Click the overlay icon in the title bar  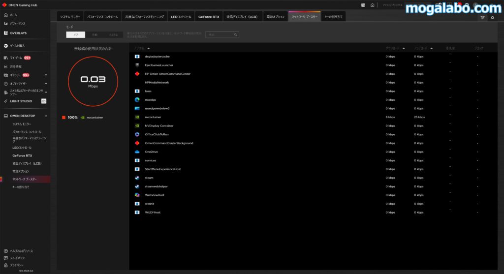coord(363,5)
